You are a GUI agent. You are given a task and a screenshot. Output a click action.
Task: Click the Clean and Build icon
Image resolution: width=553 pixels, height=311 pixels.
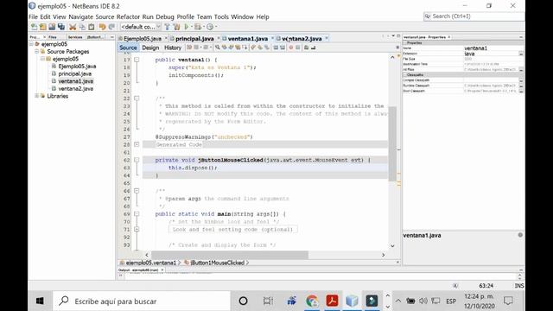click(176, 27)
